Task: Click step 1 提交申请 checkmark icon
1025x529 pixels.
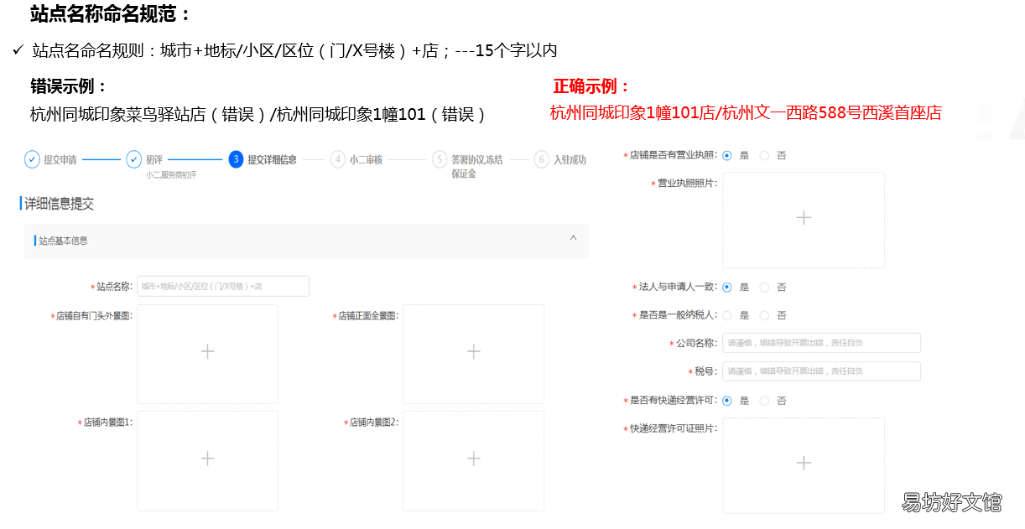Action: click(32, 159)
